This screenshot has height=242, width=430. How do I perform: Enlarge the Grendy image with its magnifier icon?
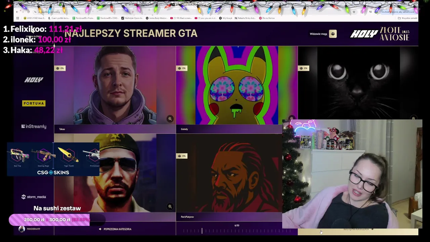(x=292, y=118)
